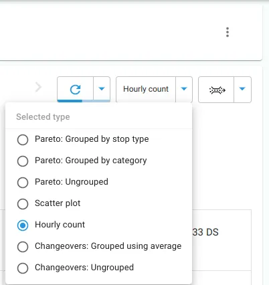Expand the refresh options dropdown arrow
Image resolution: width=269 pixels, height=285 pixels.
(102, 89)
